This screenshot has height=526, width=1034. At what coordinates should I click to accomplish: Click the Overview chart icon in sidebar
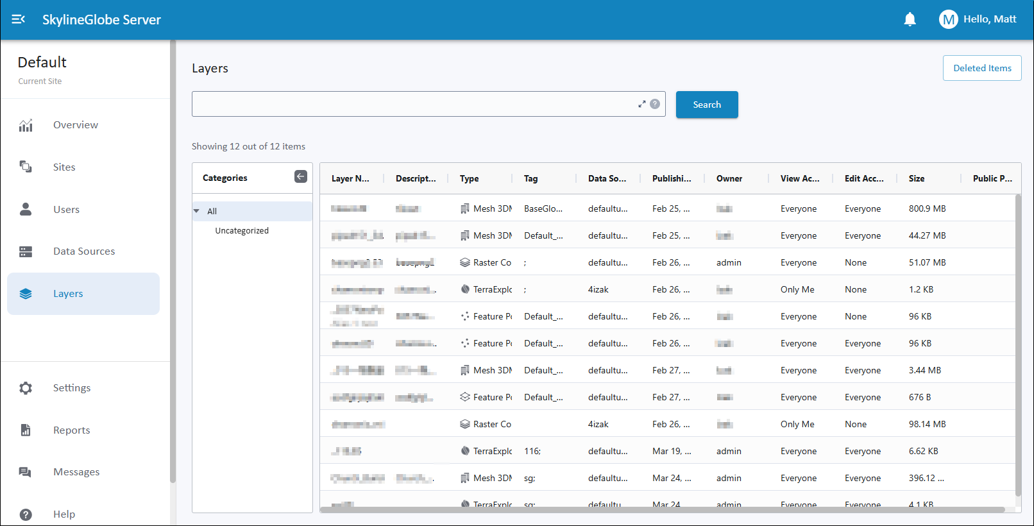pyautogui.click(x=26, y=125)
